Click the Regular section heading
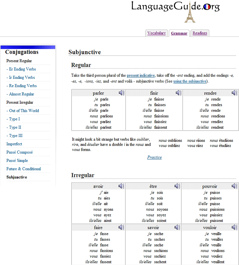239x265 pixels. (x=81, y=65)
